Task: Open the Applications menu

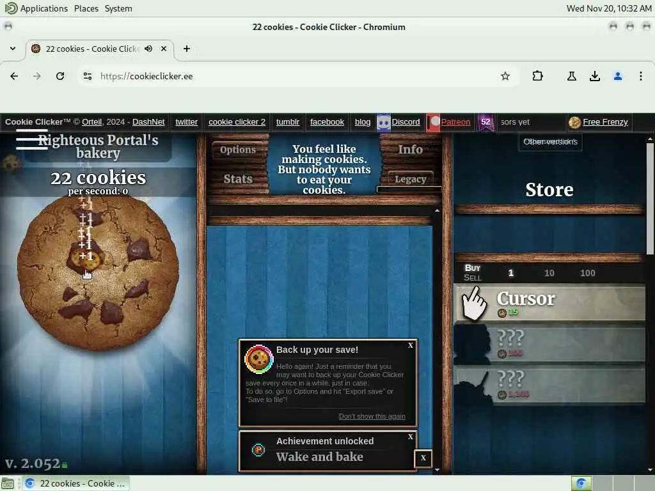Action: click(43, 8)
